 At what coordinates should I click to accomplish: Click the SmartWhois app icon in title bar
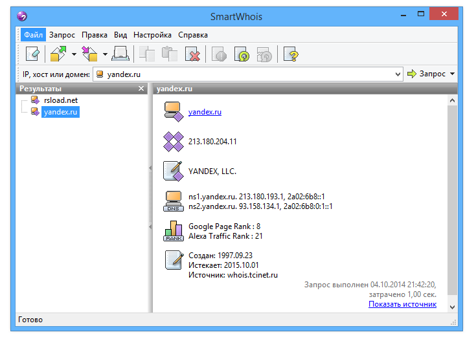tap(22, 16)
